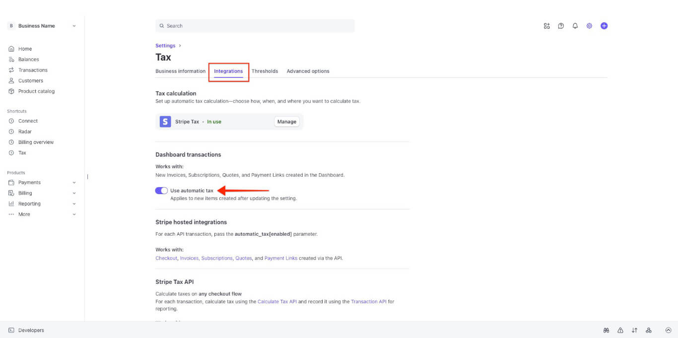
Task: Open the Advanced options tab
Action: (x=308, y=71)
